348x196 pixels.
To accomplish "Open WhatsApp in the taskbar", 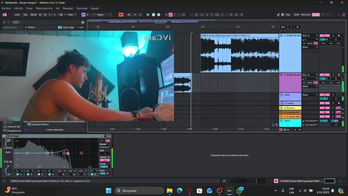I will (240, 191).
